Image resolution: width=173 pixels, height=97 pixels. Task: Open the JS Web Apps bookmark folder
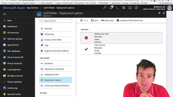coord(135,3)
